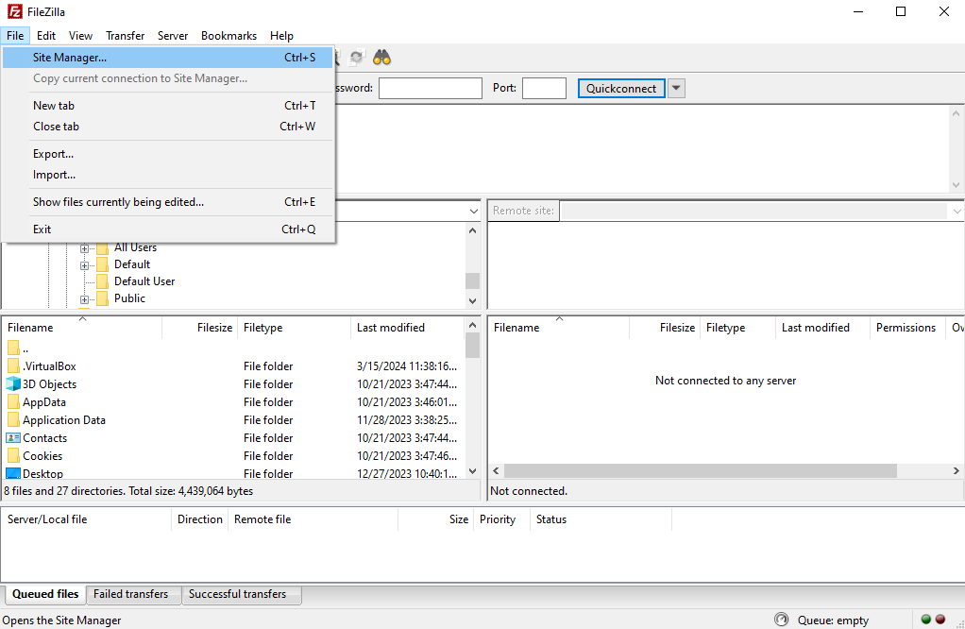Open the local site path dropdown

pyautogui.click(x=473, y=212)
